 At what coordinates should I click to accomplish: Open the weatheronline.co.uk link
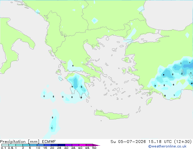coord(167,146)
